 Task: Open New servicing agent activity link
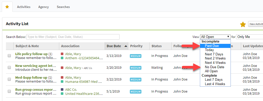(x=36, y=66)
